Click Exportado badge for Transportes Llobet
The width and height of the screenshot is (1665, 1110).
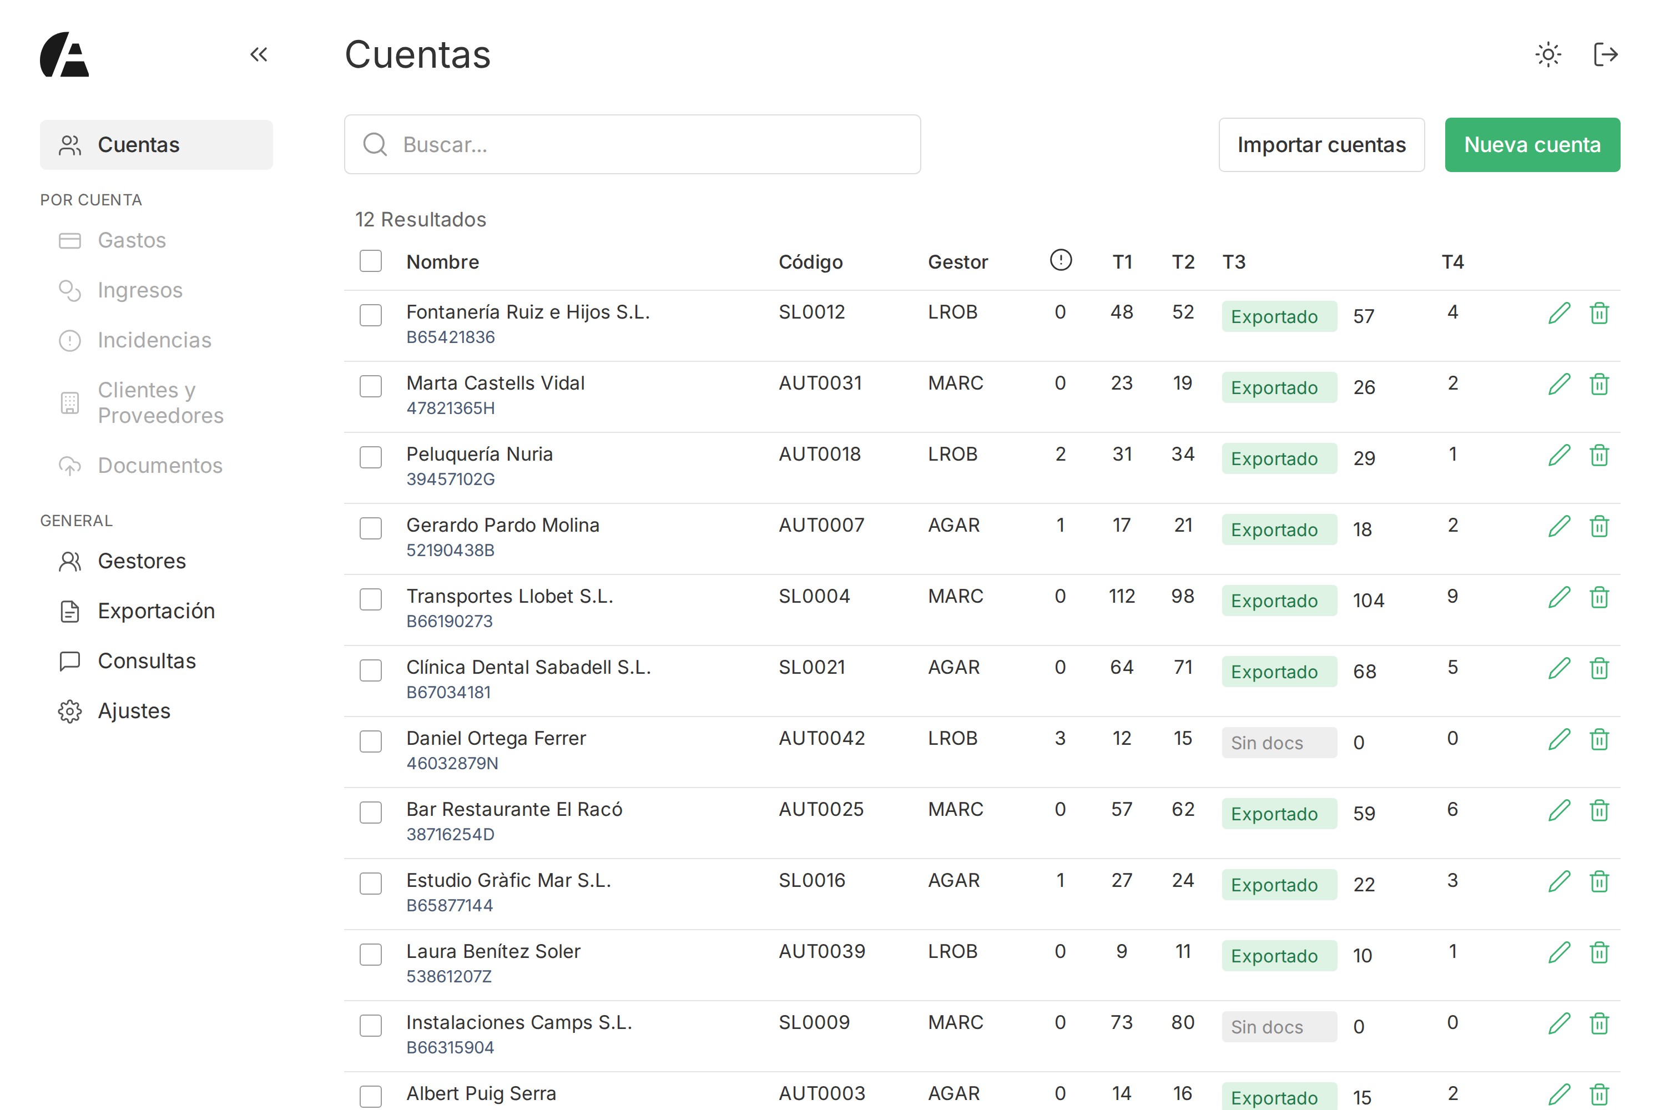pyautogui.click(x=1279, y=601)
